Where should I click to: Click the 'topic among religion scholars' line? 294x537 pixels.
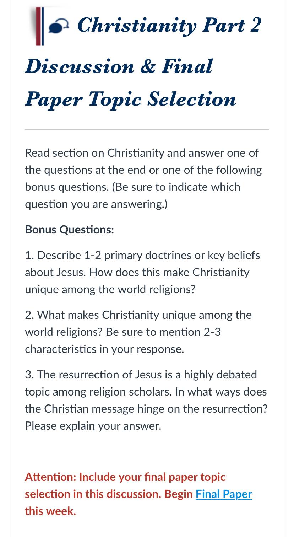coord(146,392)
